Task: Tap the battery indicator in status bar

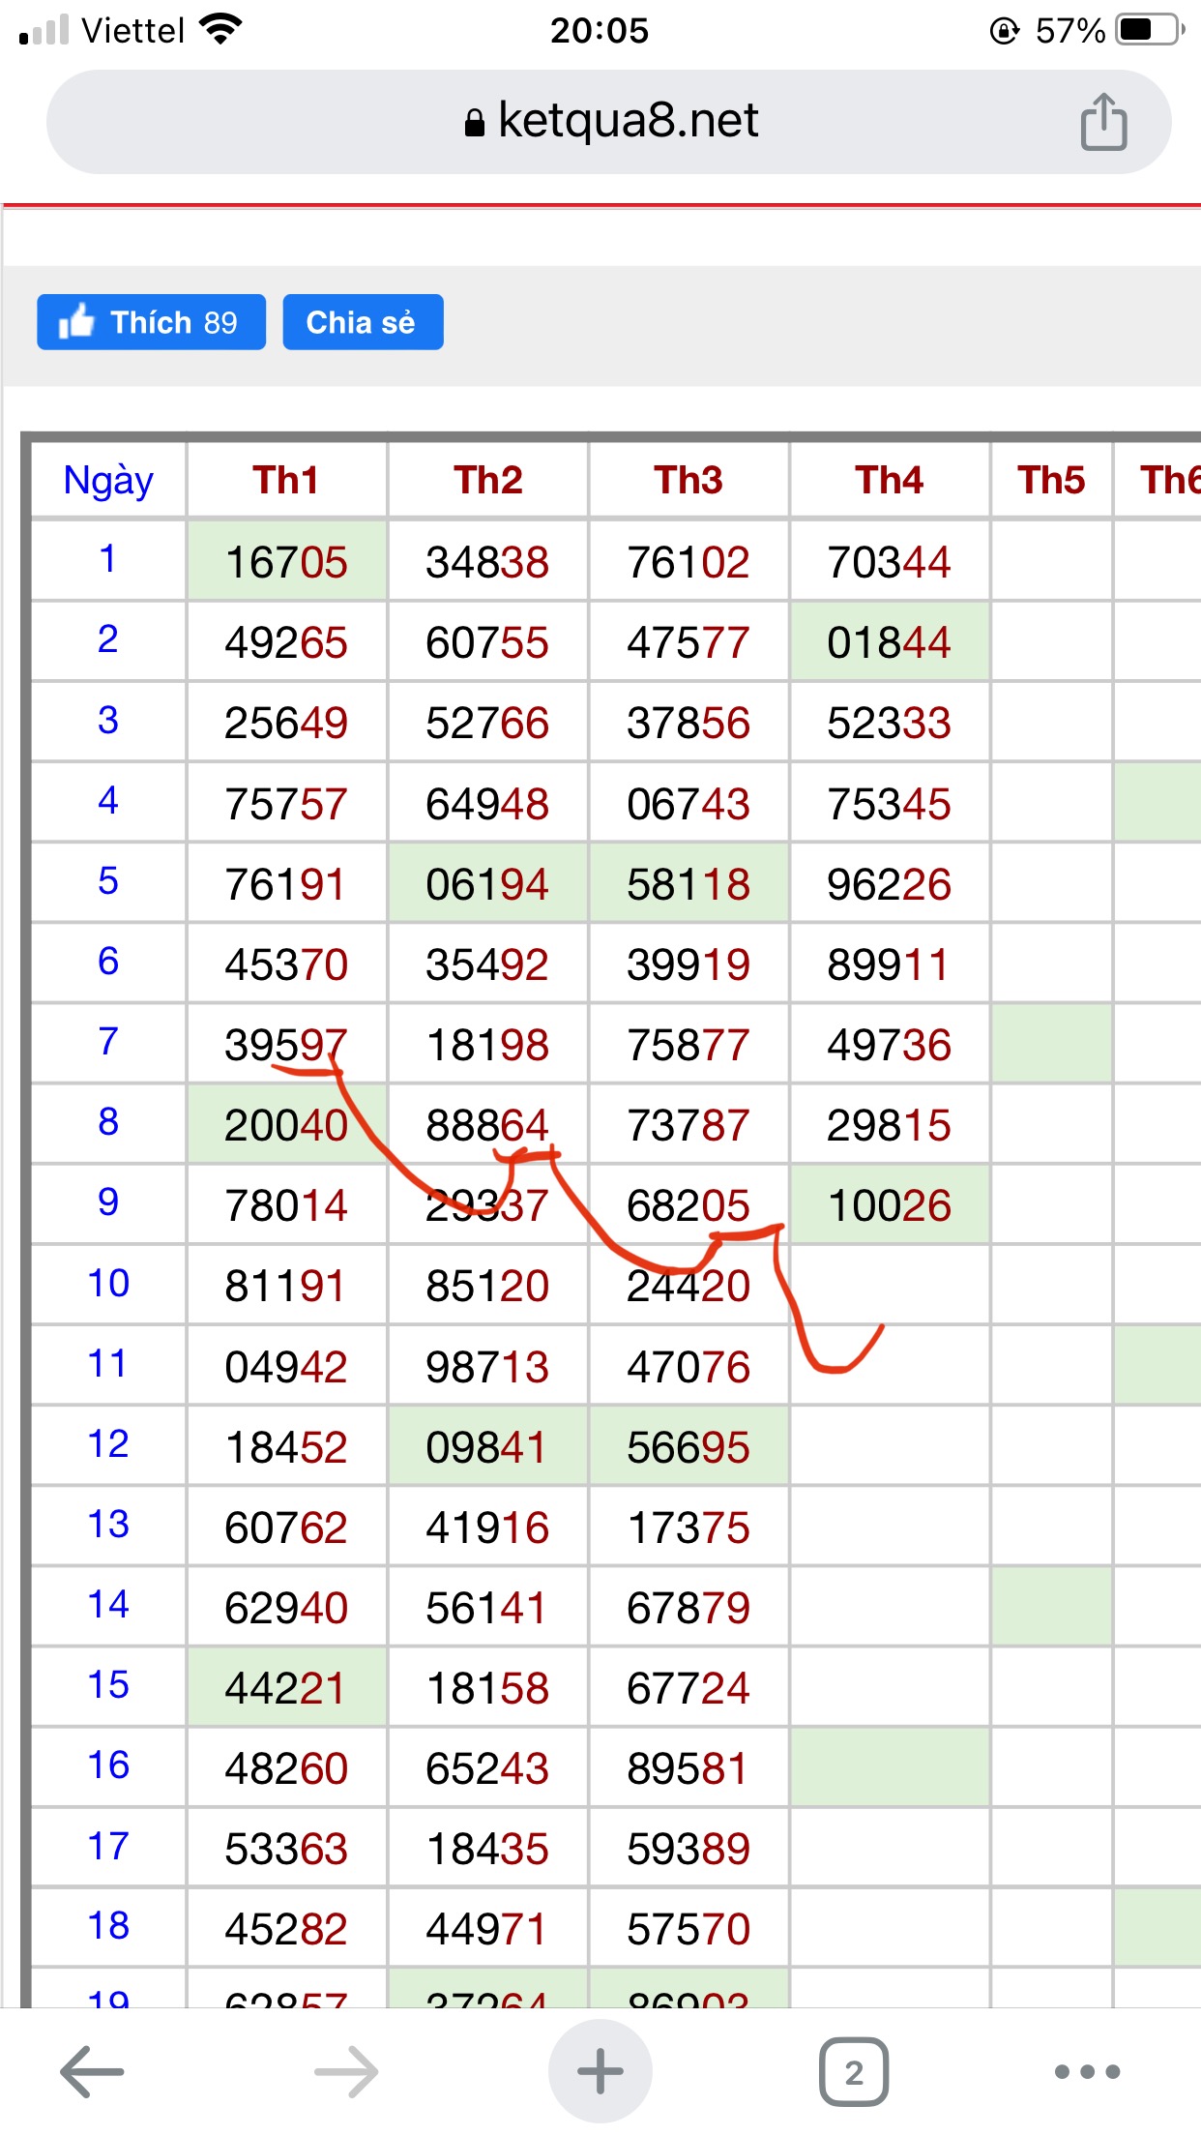Action: tap(1149, 30)
